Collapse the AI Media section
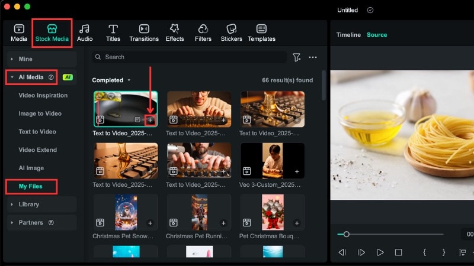This screenshot has width=474, height=266. [12, 77]
